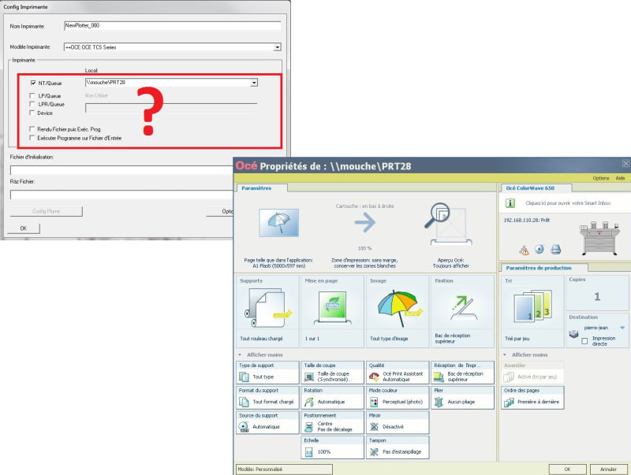
Task: Open Réception de l'impr setting
Action: pos(462,373)
